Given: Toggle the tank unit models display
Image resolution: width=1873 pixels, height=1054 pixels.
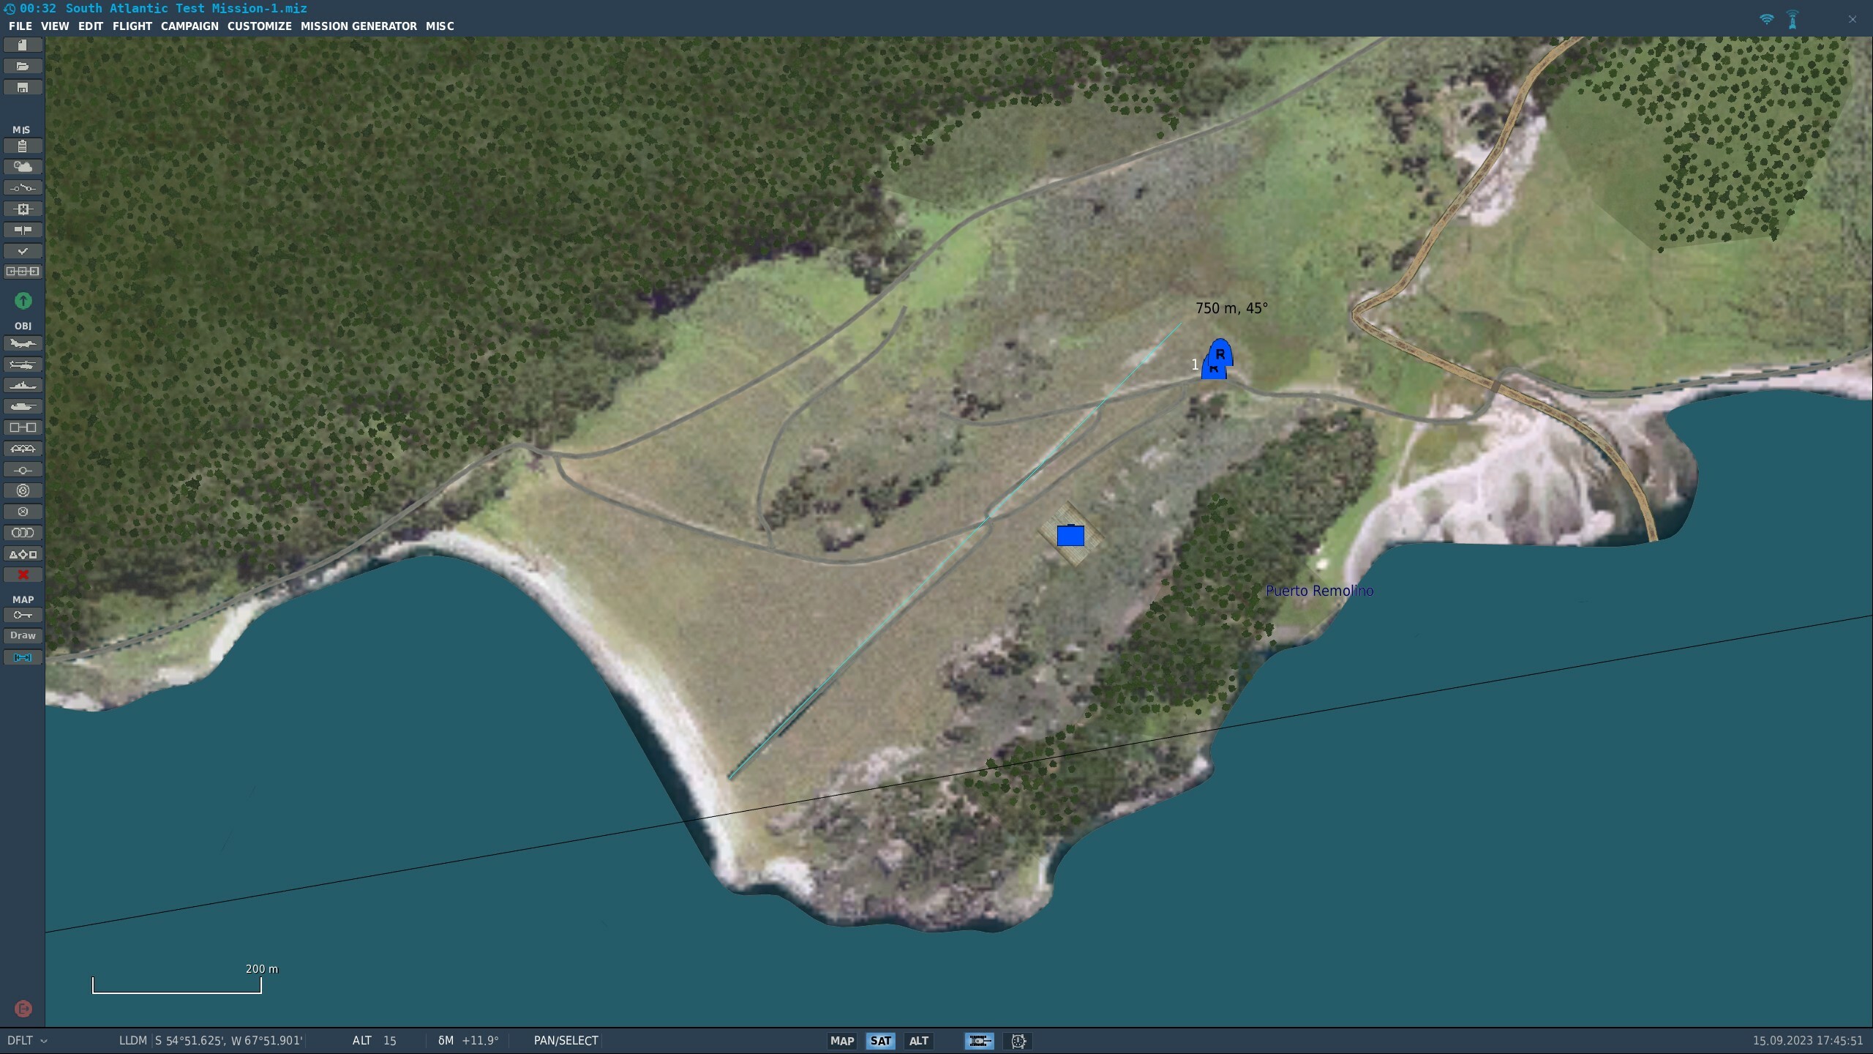Looking at the screenshot, I should click(979, 1041).
